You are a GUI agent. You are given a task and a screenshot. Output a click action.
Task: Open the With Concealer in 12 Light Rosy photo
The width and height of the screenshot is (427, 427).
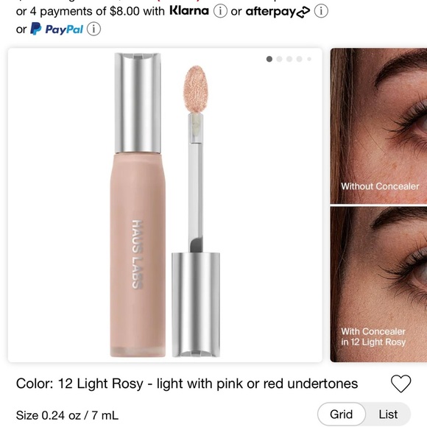[378, 284]
